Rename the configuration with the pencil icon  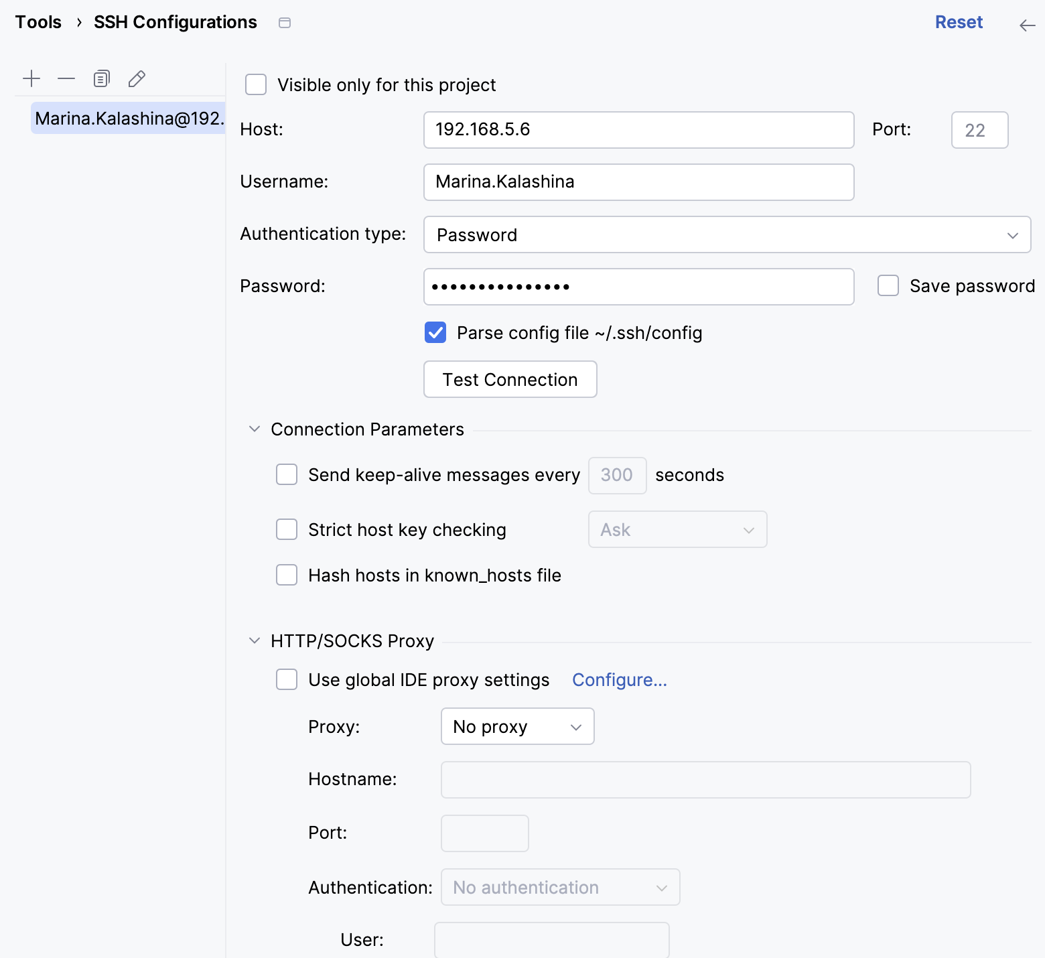[137, 78]
